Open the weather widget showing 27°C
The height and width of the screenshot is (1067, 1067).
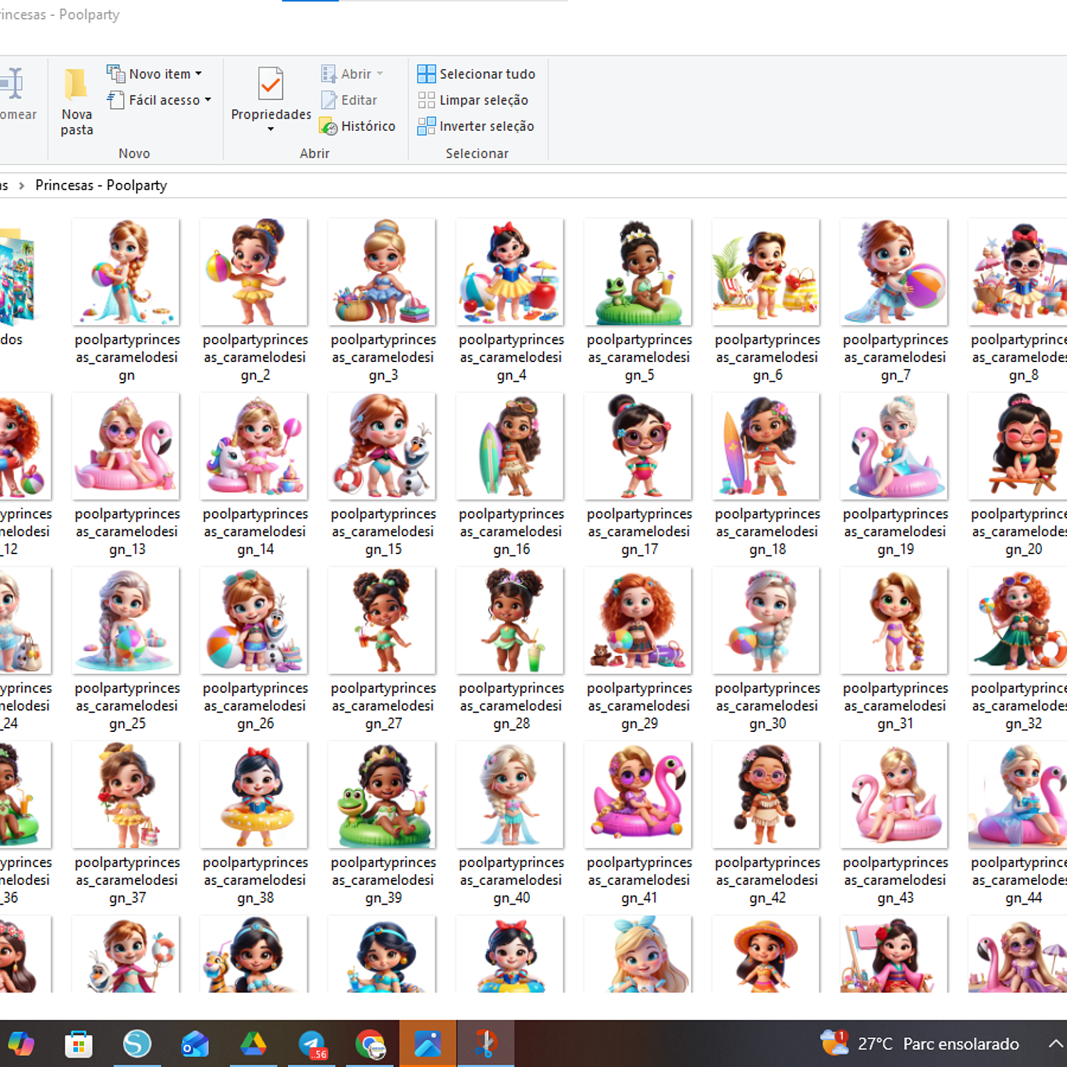tap(920, 1044)
